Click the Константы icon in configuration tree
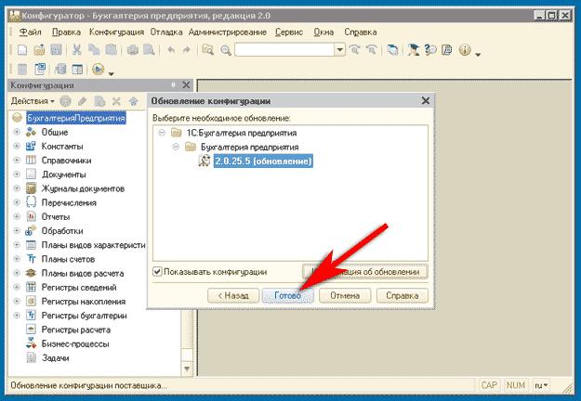This screenshot has width=581, height=401. pos(32,147)
